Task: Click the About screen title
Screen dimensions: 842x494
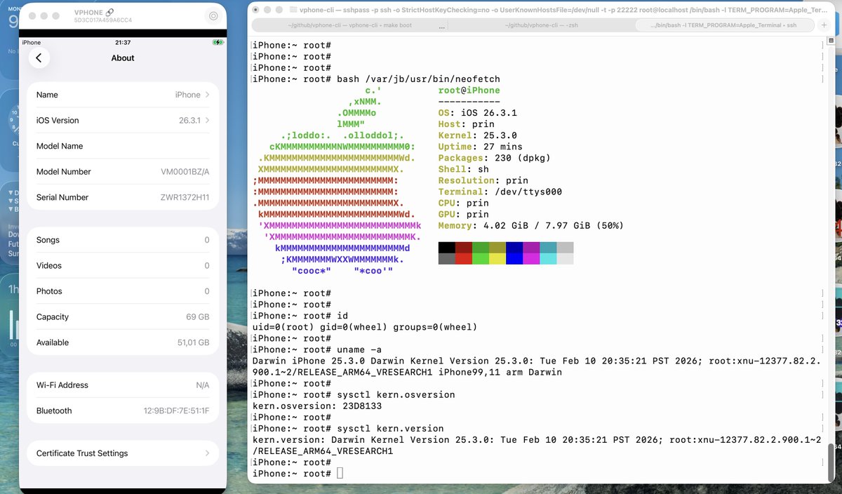Action: click(x=123, y=58)
